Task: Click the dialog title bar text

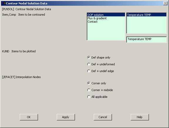Action: pyautogui.click(x=27, y=4)
